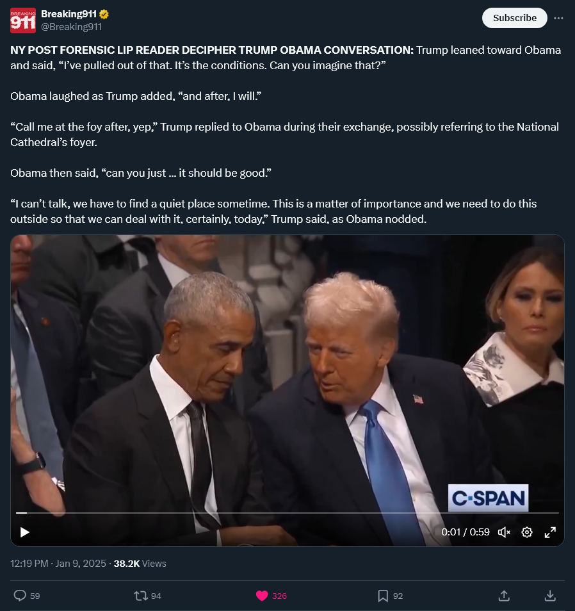Unmute the video sound
Image resolution: width=575 pixels, height=611 pixels.
pos(504,532)
